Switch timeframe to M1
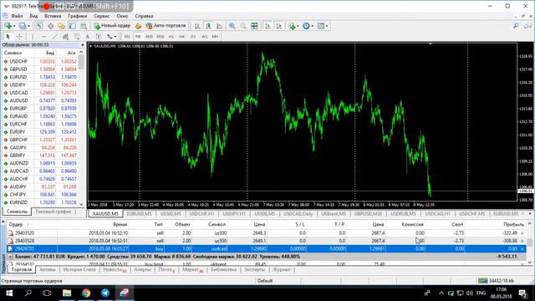 (x=127, y=37)
